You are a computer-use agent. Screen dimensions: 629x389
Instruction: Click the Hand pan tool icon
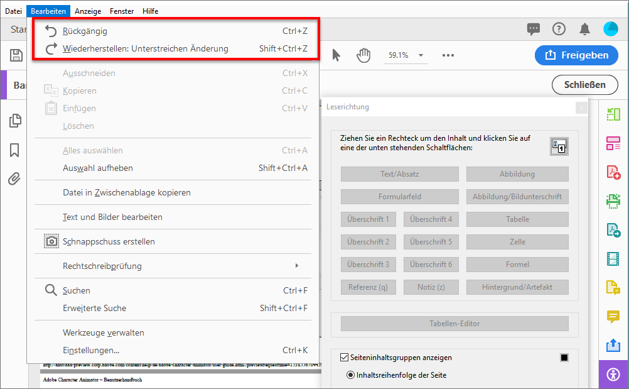coord(363,55)
